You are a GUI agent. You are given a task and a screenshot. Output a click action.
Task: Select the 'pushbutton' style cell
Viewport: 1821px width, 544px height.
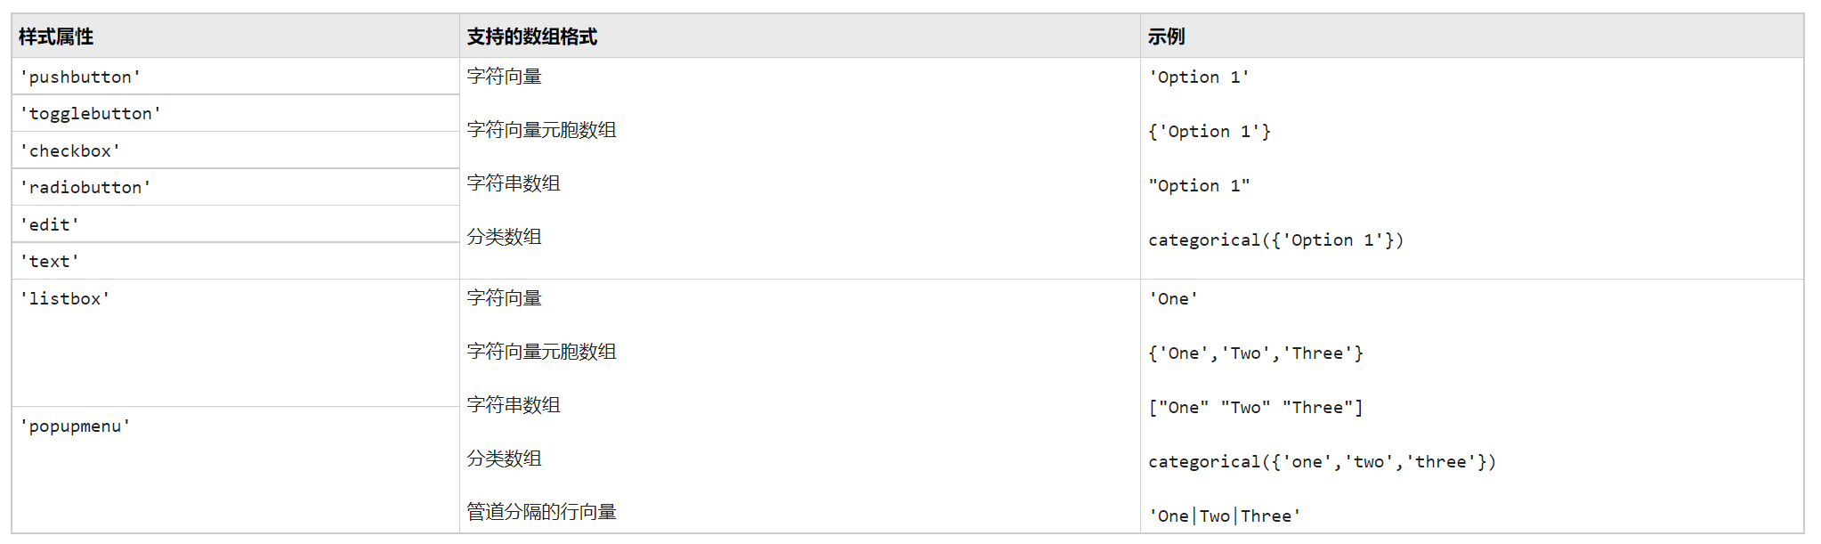80,77
